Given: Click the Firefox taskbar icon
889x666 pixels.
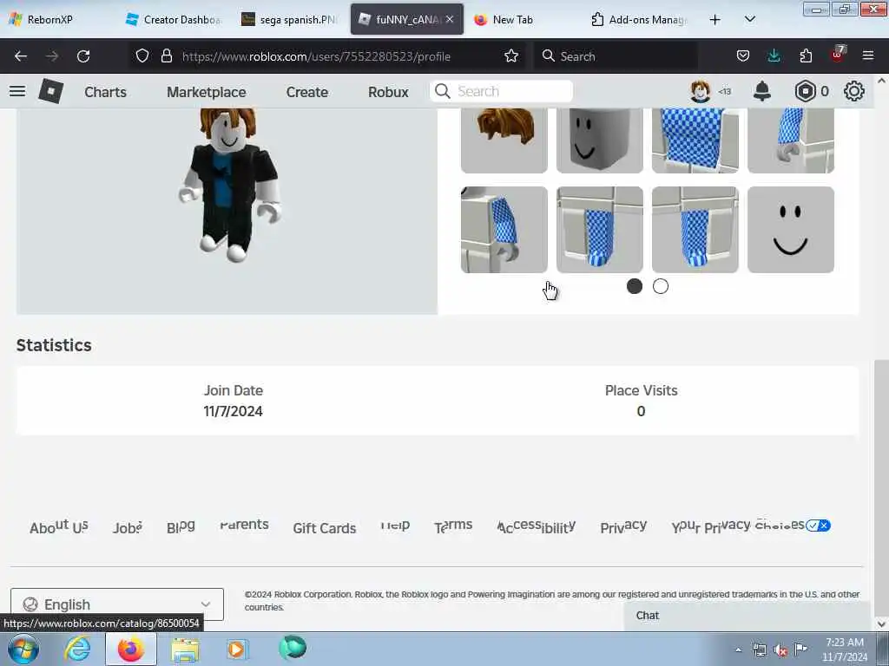Looking at the screenshot, I should coord(131,649).
